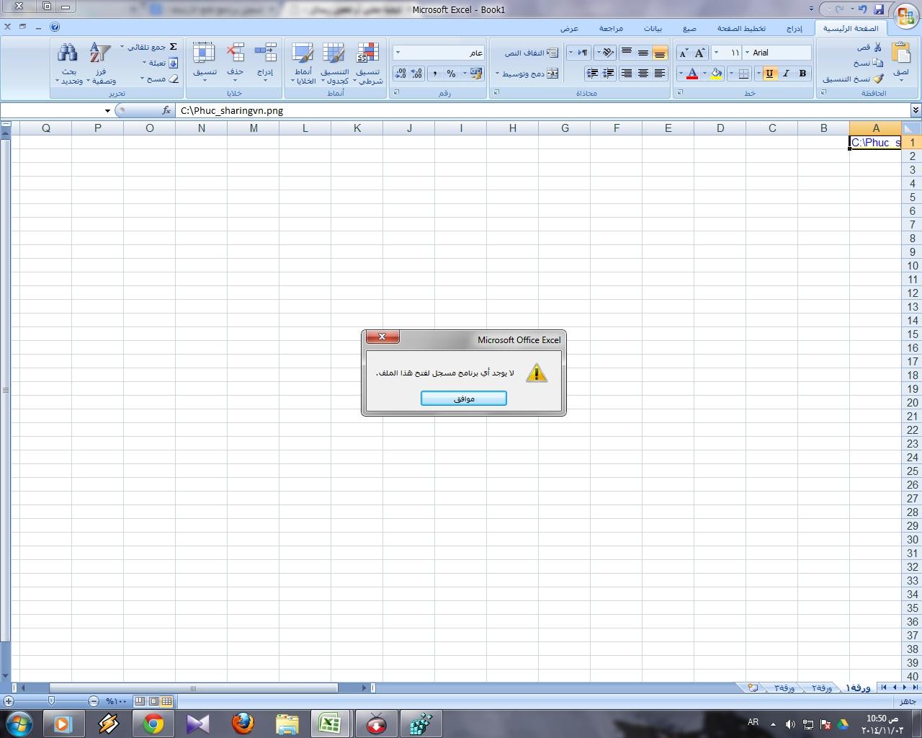Screen dimensions: 922x738
Task: Toggle Middle Align in alignment group
Action: [643, 53]
